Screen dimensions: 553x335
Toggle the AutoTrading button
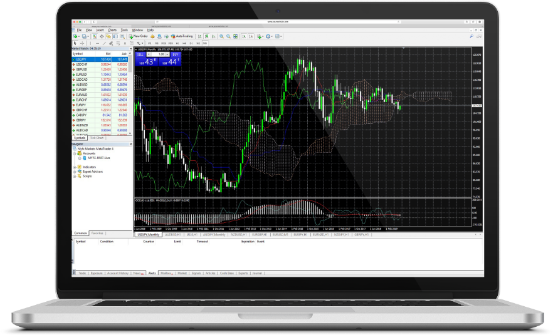coord(182,36)
